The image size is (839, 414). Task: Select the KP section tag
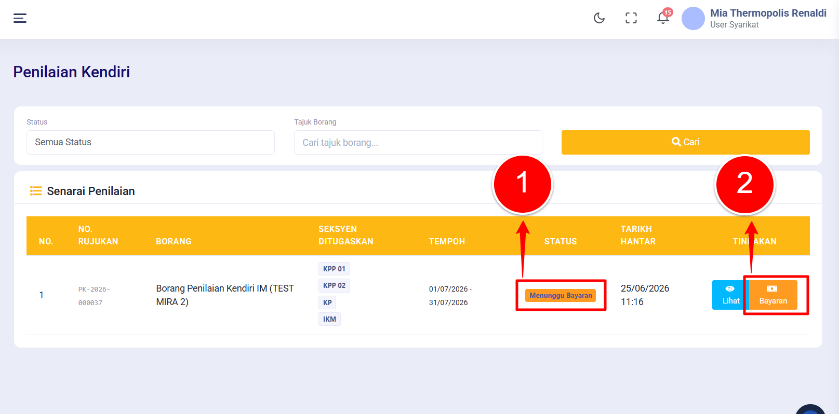pyautogui.click(x=327, y=302)
